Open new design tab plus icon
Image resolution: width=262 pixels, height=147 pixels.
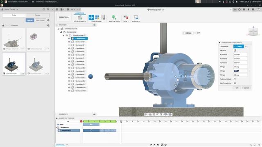pyautogui.click(x=235, y=9)
